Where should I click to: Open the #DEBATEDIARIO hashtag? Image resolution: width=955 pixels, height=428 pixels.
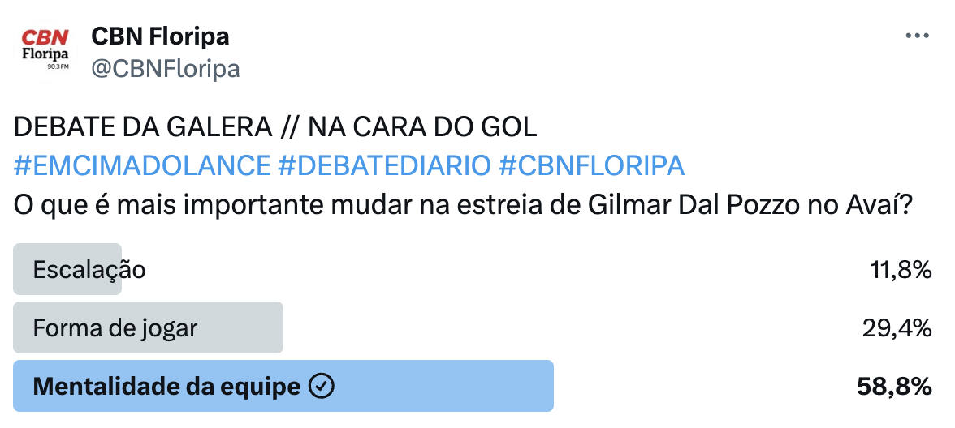tap(383, 165)
